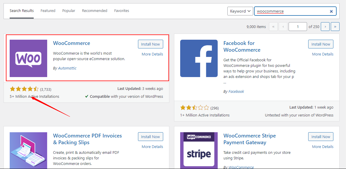Click 'Take credit card payments' Stripe description
346x169 pixels.
coord(257,155)
